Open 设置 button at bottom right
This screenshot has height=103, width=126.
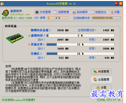point(101,87)
